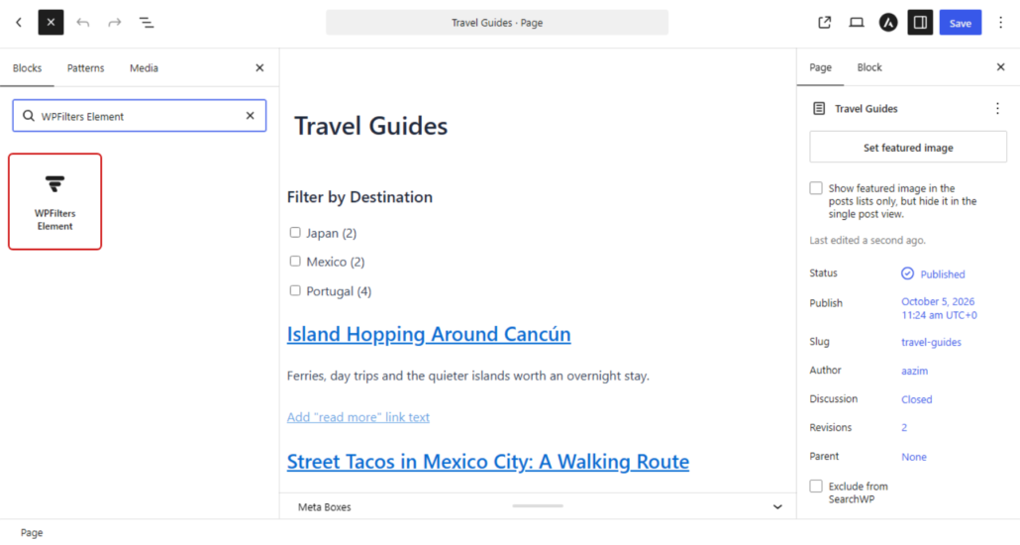View page in new tab icon
Screen dimensions: 1020x545
tap(824, 23)
